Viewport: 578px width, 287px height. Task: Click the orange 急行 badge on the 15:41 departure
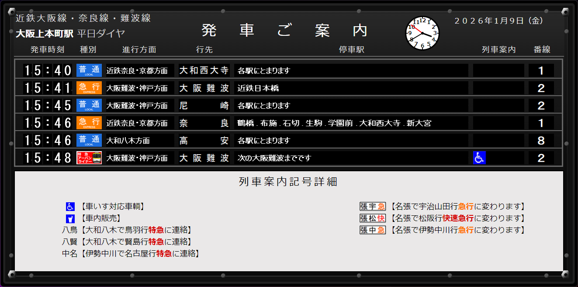89,88
